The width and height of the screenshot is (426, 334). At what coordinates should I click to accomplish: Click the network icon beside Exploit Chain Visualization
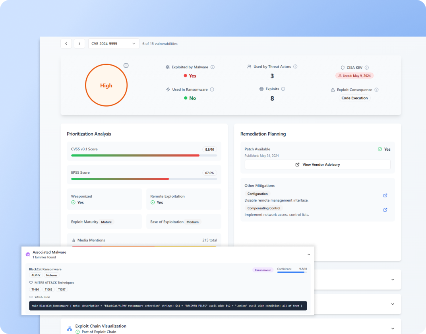point(70,328)
